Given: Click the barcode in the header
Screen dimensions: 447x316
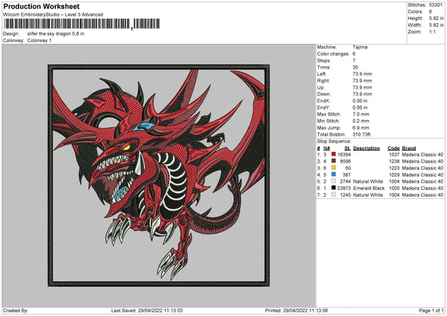Looking at the screenshot, I should pos(82,24).
